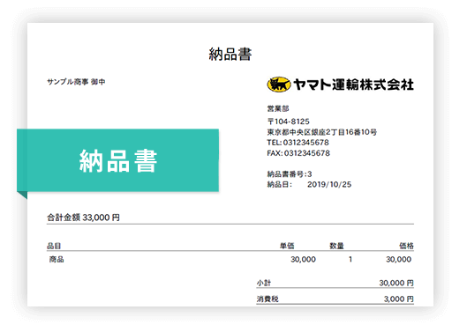The width and height of the screenshot is (452, 332).
Task: Click price 30,000 under 価格 column
Action: click(398, 259)
